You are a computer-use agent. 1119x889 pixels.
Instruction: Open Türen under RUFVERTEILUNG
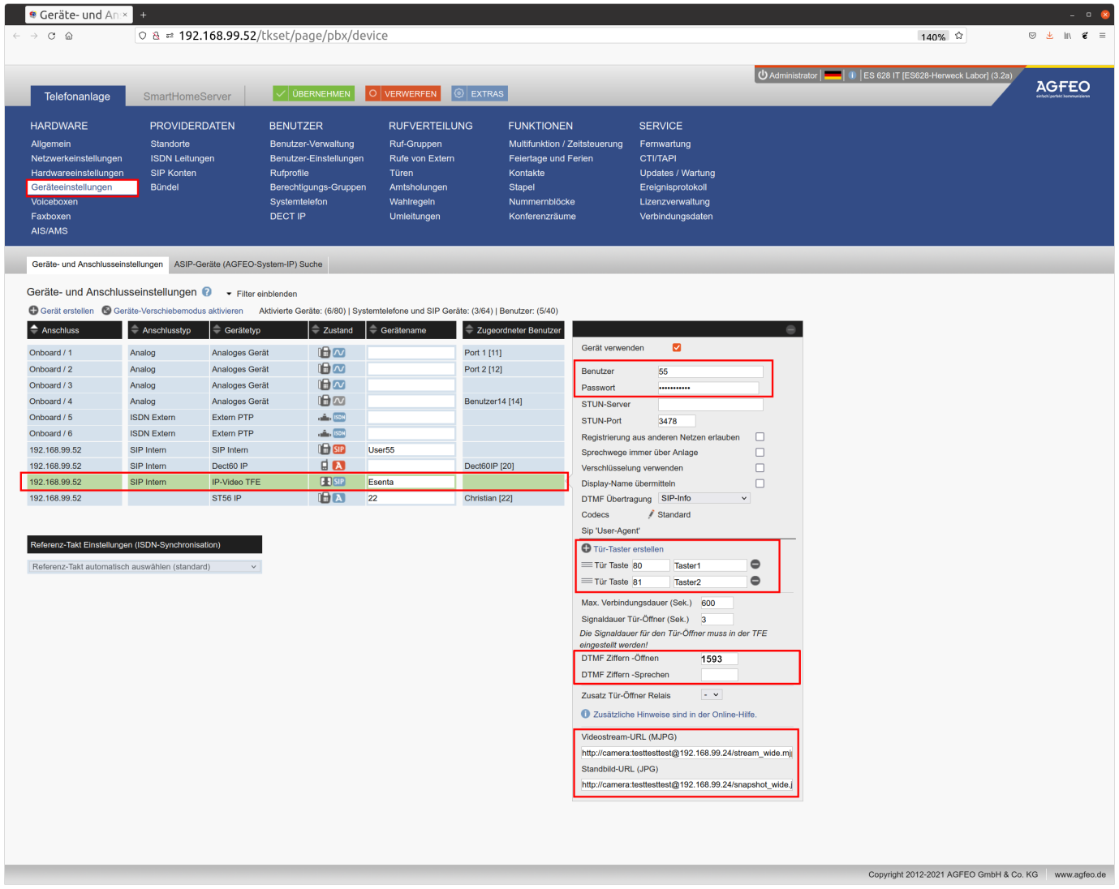coord(401,173)
